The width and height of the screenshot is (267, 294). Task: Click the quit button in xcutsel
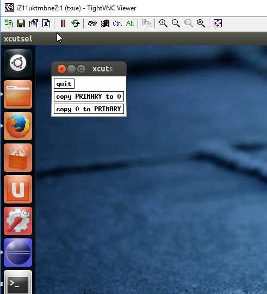(x=64, y=84)
